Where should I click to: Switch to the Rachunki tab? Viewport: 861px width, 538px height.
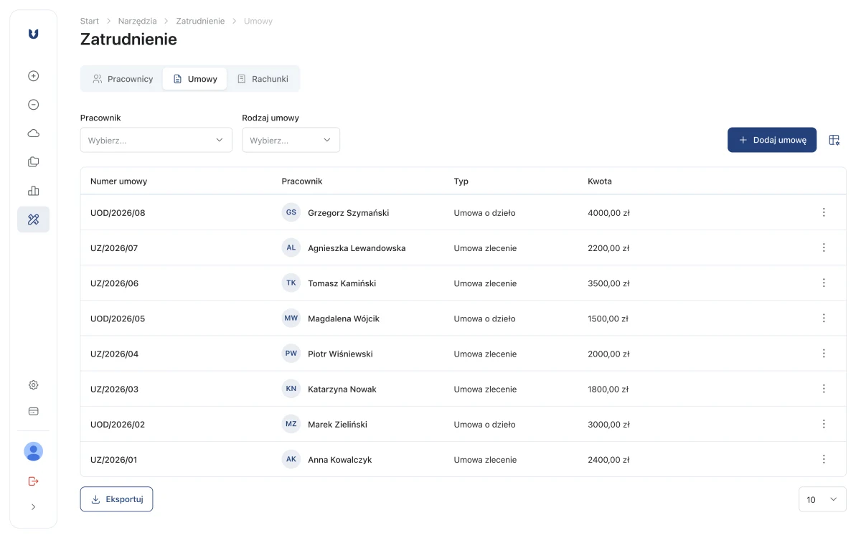[263, 79]
